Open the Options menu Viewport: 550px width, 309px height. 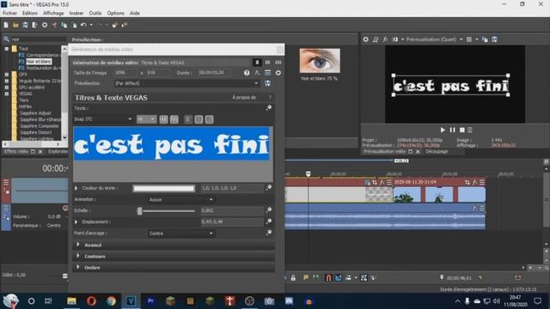coord(115,13)
